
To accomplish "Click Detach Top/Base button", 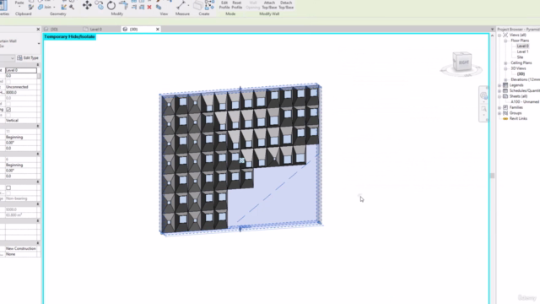I will point(286,5).
